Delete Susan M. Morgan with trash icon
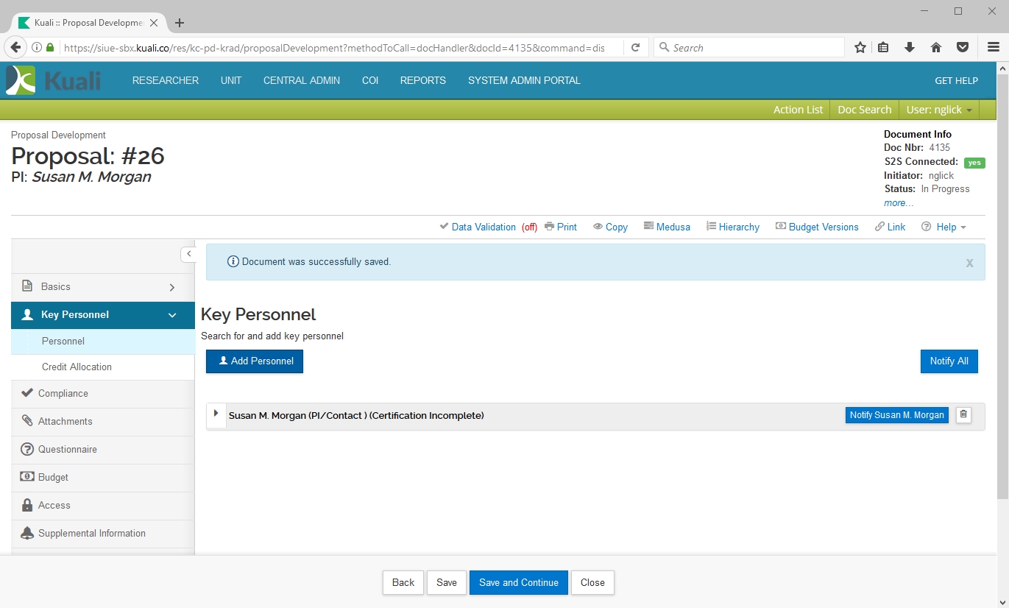Image resolution: width=1009 pixels, height=608 pixels. pos(963,415)
